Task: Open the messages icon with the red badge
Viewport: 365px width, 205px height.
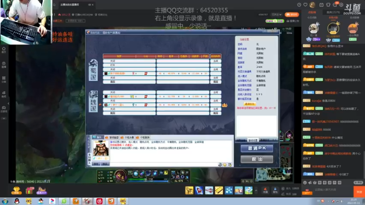Action: point(335,4)
